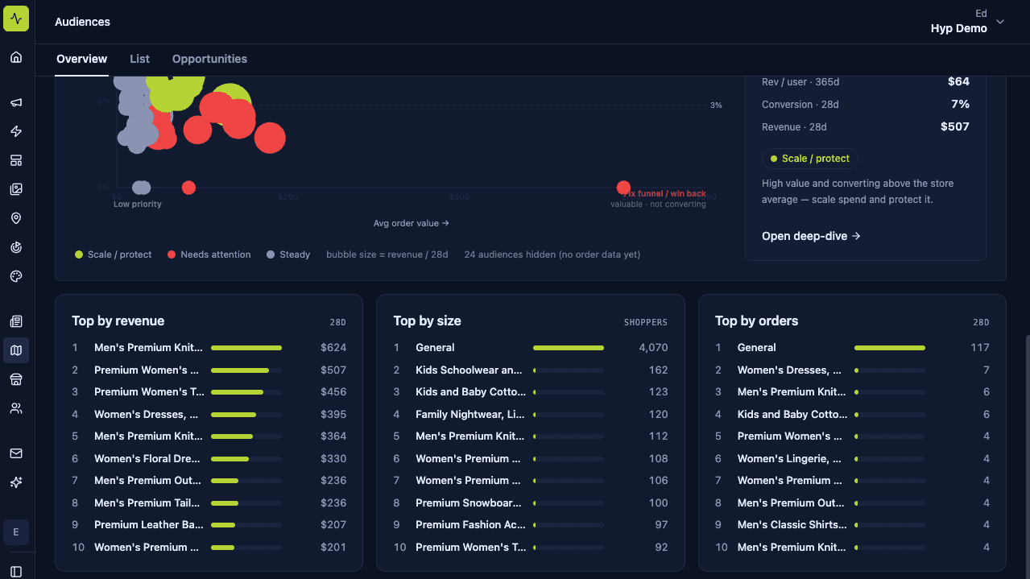The width and height of the screenshot is (1030, 579).
Task: Select Women's Lingerie row in Top by orders
Action: point(852,459)
